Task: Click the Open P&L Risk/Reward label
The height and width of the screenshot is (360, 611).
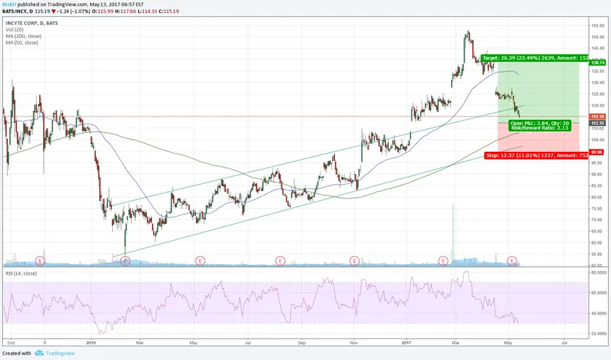Action: tap(540, 125)
